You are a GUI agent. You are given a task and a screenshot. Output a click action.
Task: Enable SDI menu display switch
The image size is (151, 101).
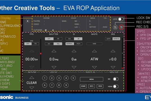coord(116,79)
